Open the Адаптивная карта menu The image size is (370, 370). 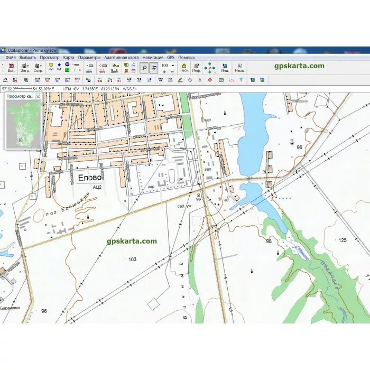[121, 57]
